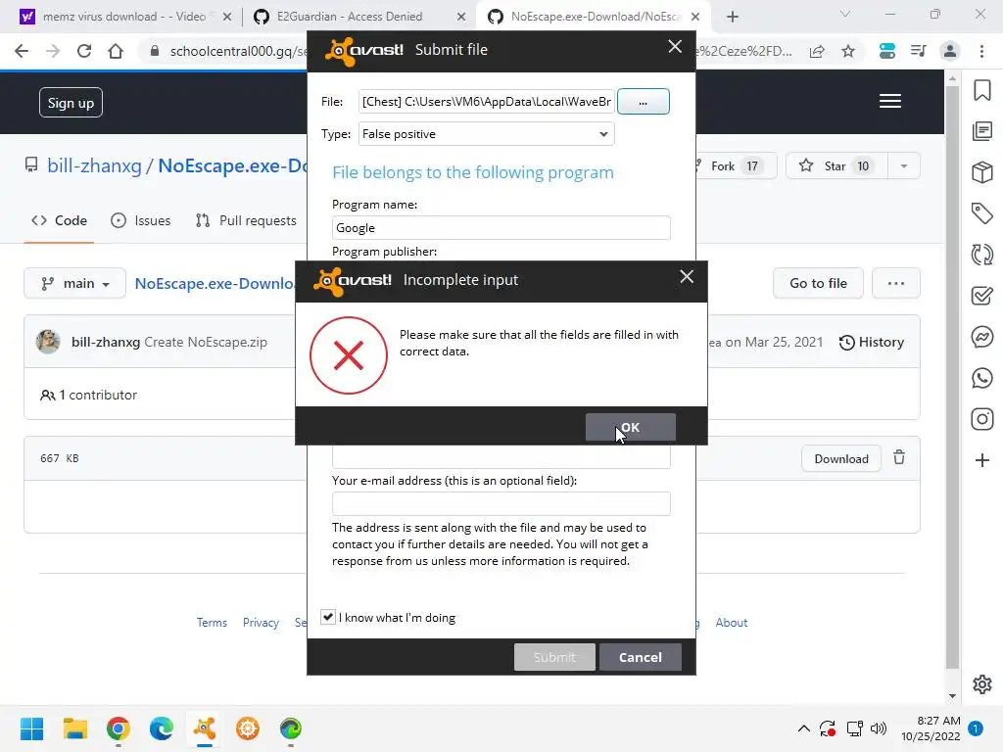The width and height of the screenshot is (1003, 752).
Task: Open the Windows Start menu
Action: pyautogui.click(x=31, y=728)
